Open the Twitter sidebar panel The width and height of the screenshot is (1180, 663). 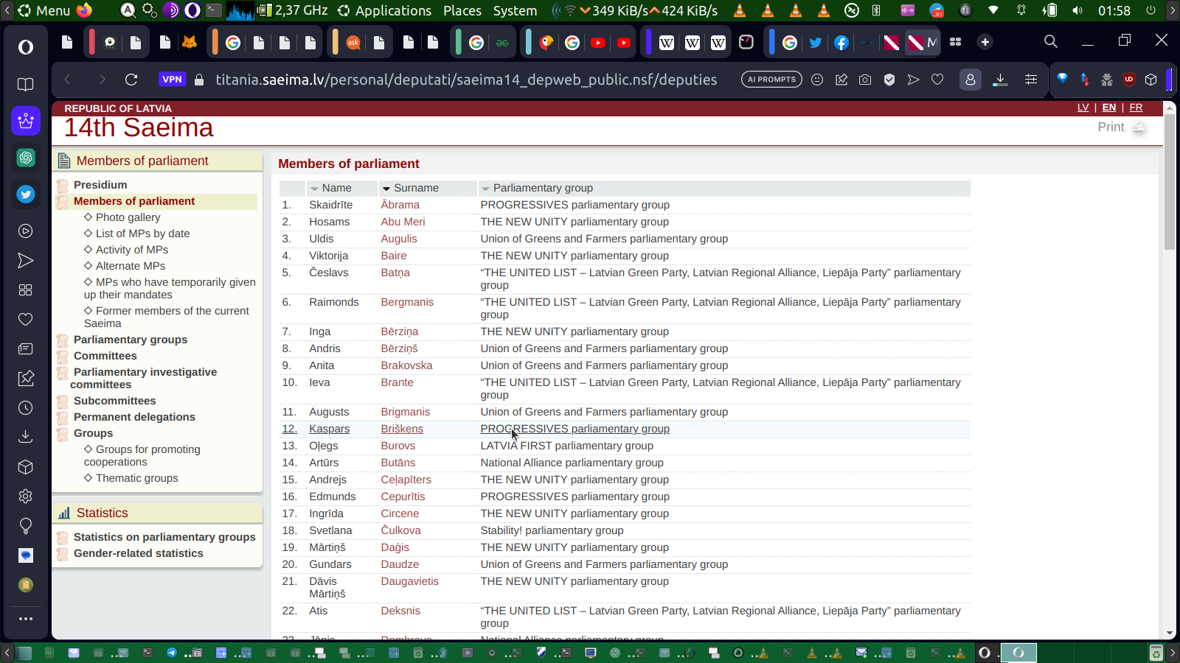click(26, 194)
